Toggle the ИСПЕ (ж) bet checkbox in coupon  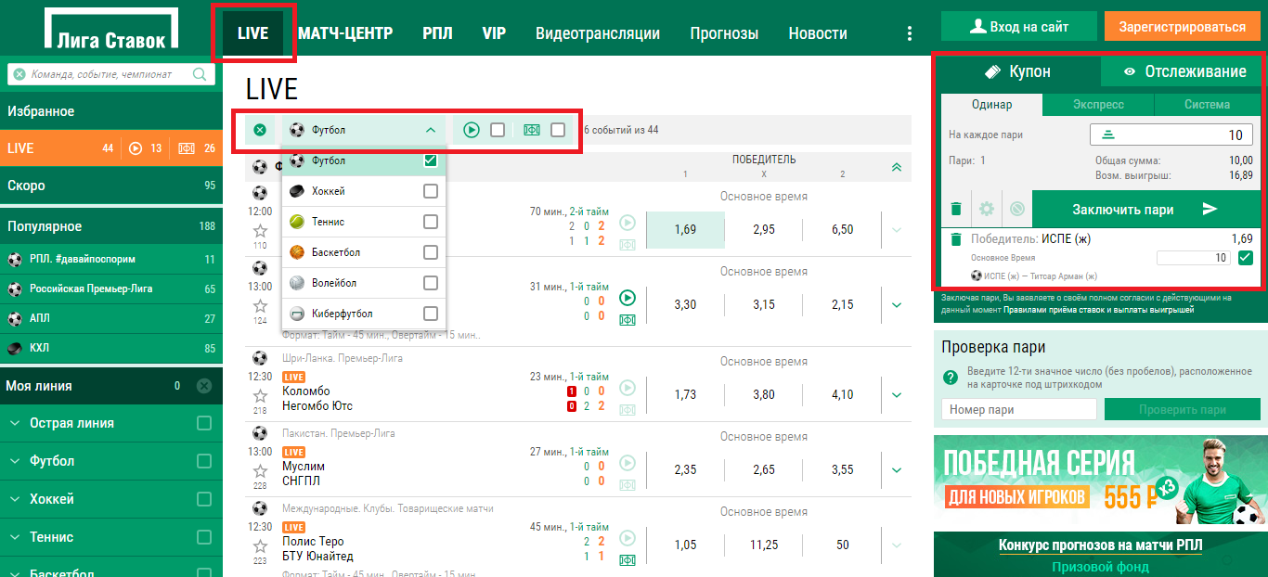[x=1246, y=258]
